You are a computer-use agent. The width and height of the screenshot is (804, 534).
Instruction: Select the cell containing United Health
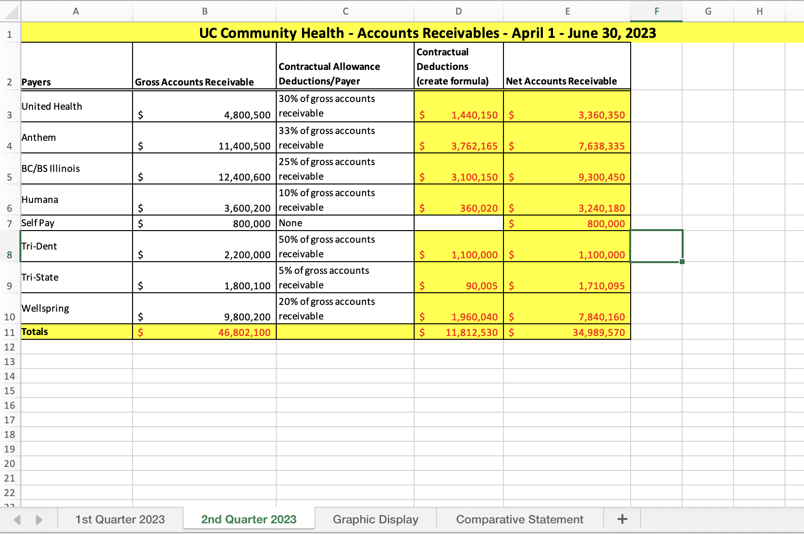click(76, 106)
